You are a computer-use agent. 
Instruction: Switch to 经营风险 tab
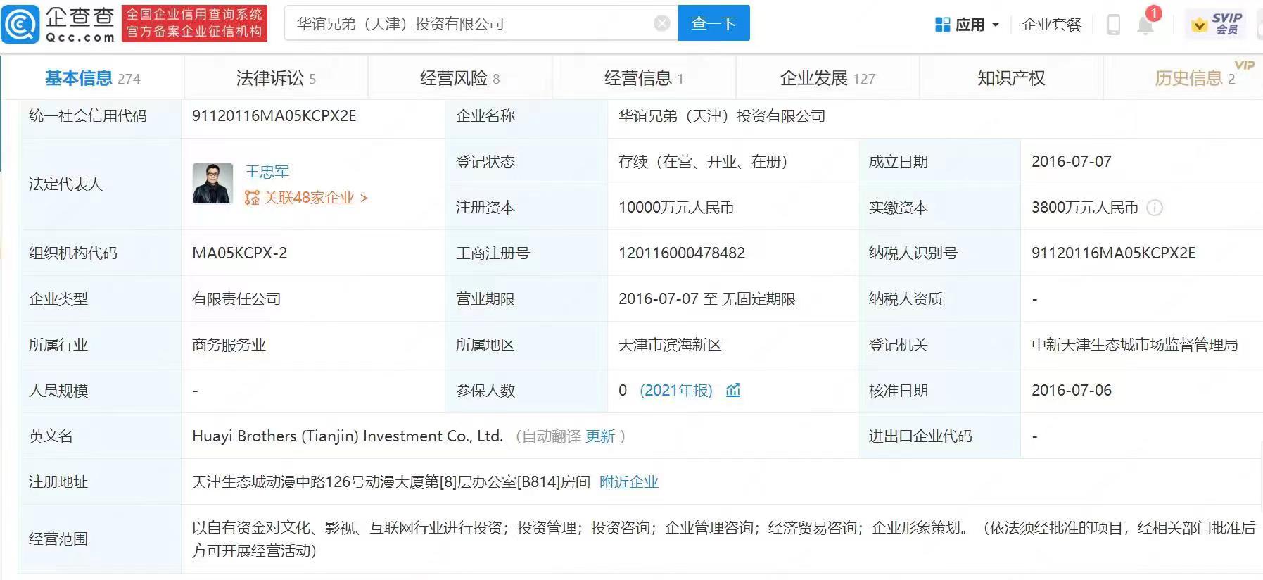459,78
